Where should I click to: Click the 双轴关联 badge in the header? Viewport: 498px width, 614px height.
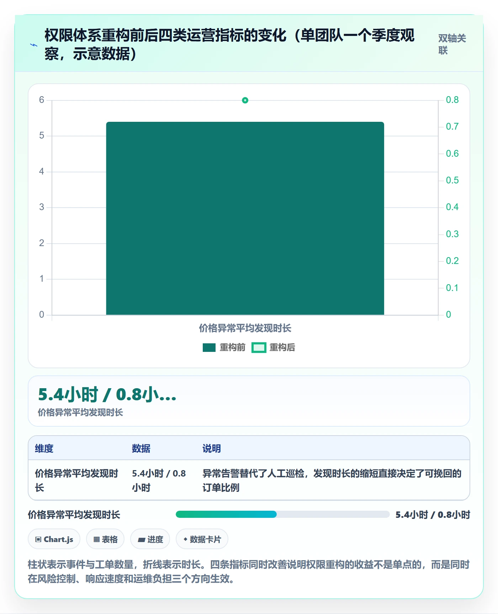[452, 44]
